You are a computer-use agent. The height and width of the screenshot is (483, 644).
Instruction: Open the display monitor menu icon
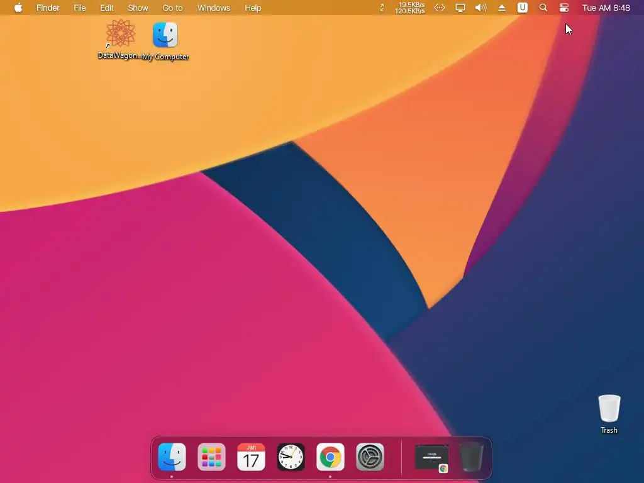pos(460,8)
